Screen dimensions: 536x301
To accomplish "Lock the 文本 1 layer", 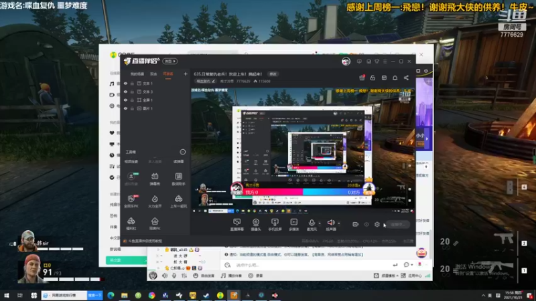I will point(132,83).
